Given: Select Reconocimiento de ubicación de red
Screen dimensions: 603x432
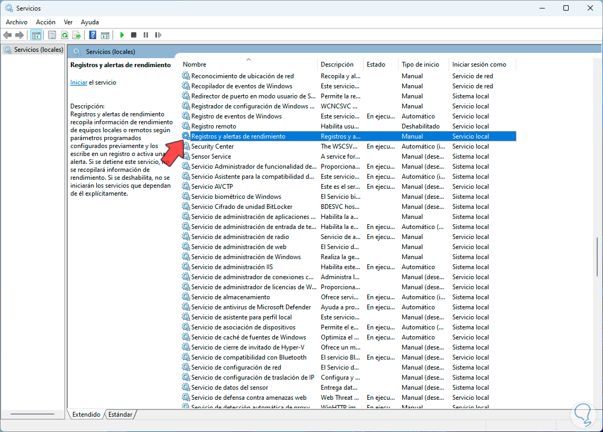Looking at the screenshot, I should point(242,76).
